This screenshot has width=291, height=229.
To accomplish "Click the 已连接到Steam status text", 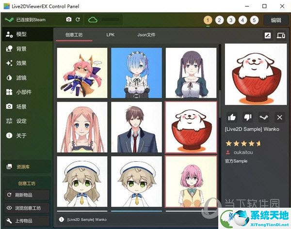I will point(31,20).
